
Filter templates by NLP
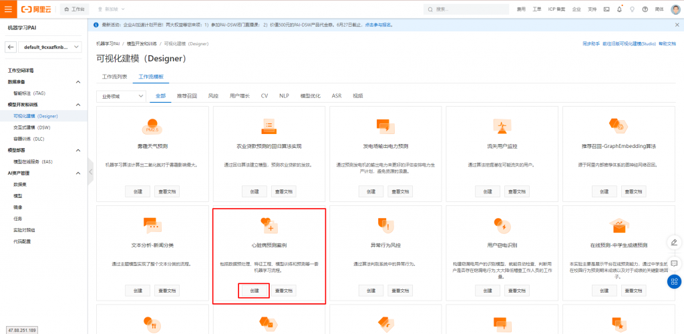284,96
